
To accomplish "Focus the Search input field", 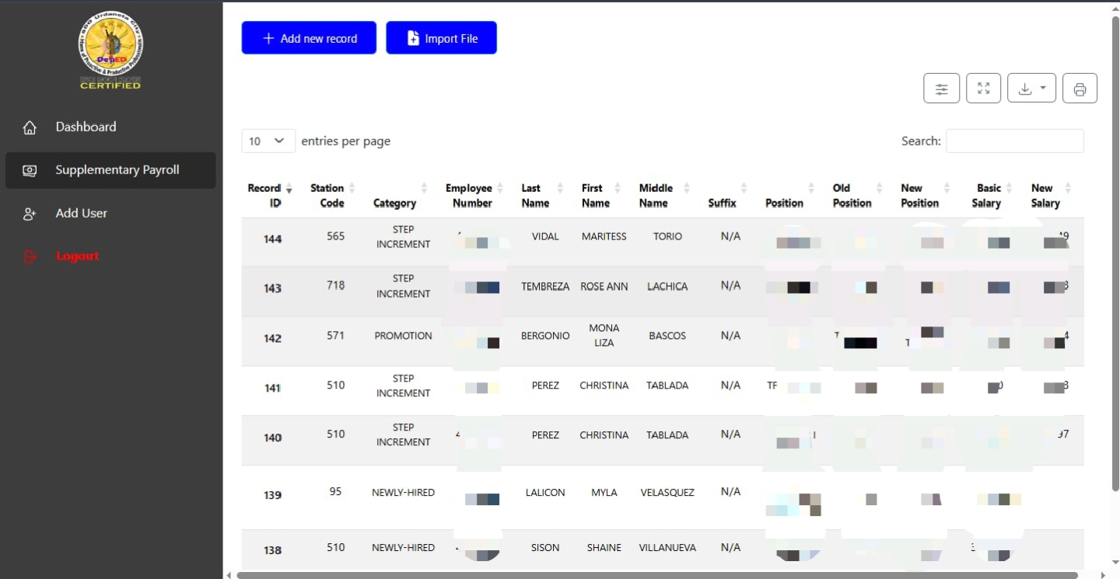I will 1014,141.
